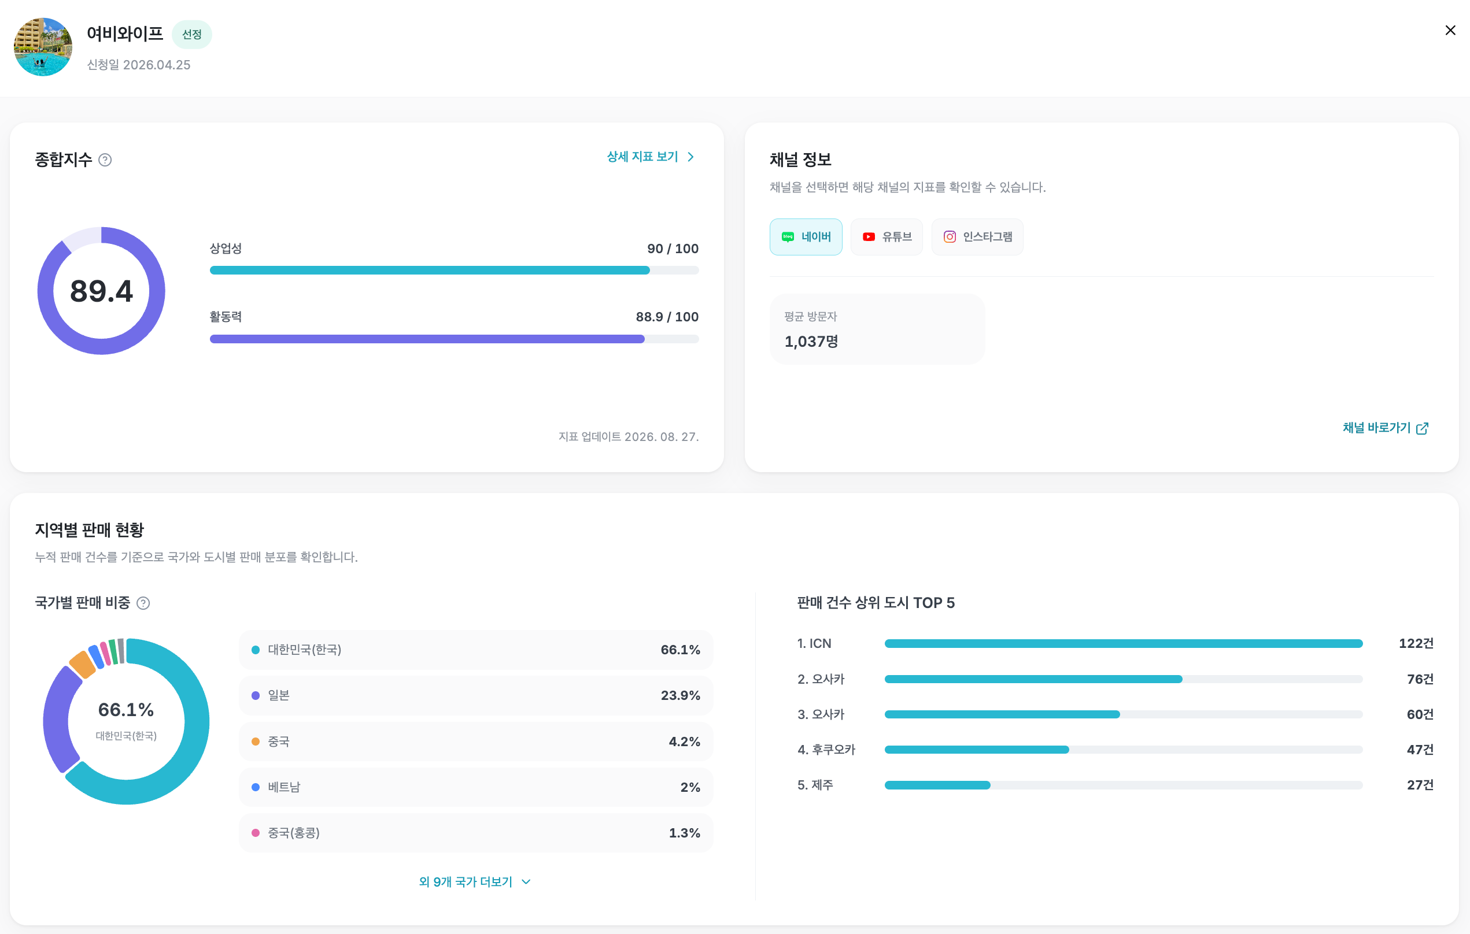Click the '5. 제주' city label
The height and width of the screenshot is (934, 1470).
coord(815,784)
